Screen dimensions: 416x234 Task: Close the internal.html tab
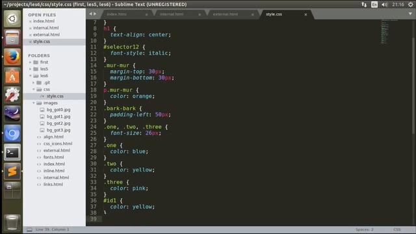(x=200, y=14)
